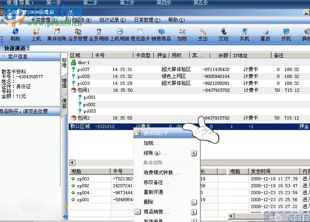Open the 帮助 menu
Image resolution: width=310 pixels, height=222 pixels.
tap(176, 20)
